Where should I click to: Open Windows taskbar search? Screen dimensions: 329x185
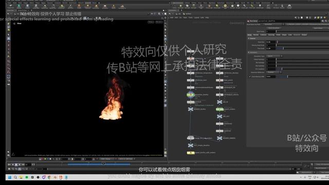tap(15, 177)
